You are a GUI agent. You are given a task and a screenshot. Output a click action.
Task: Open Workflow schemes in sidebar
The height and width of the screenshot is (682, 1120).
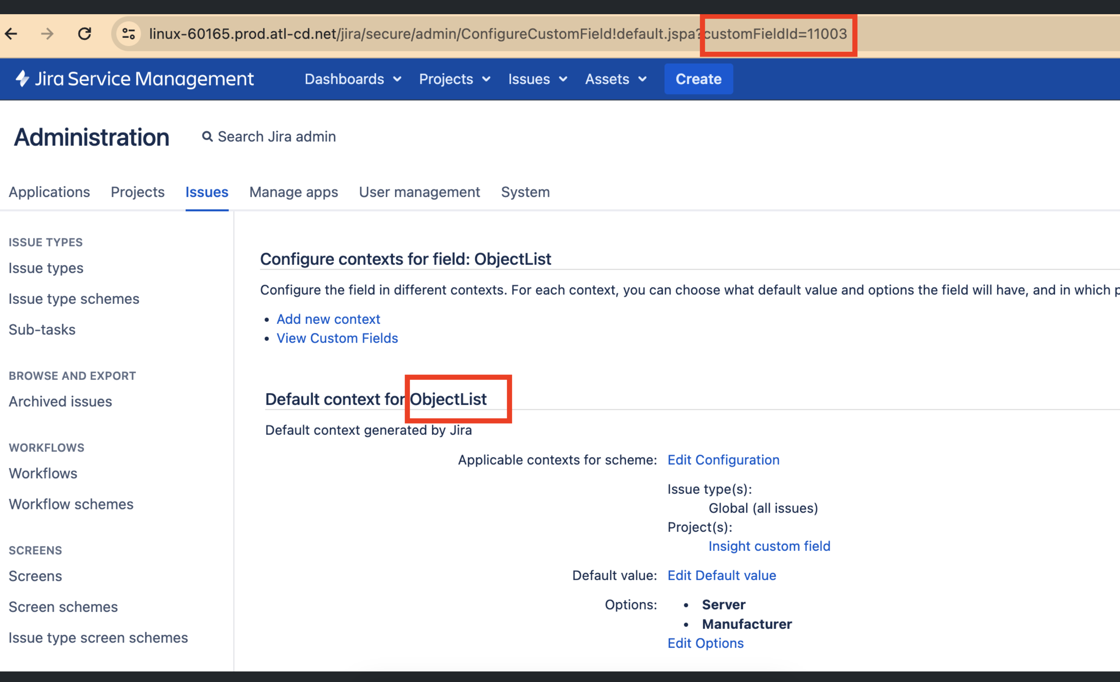[x=71, y=504]
